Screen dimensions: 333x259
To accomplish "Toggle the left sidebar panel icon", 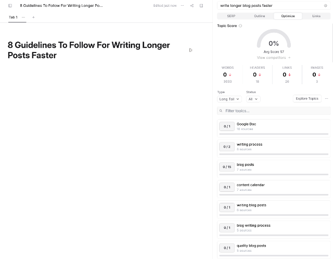I will coord(10,6).
